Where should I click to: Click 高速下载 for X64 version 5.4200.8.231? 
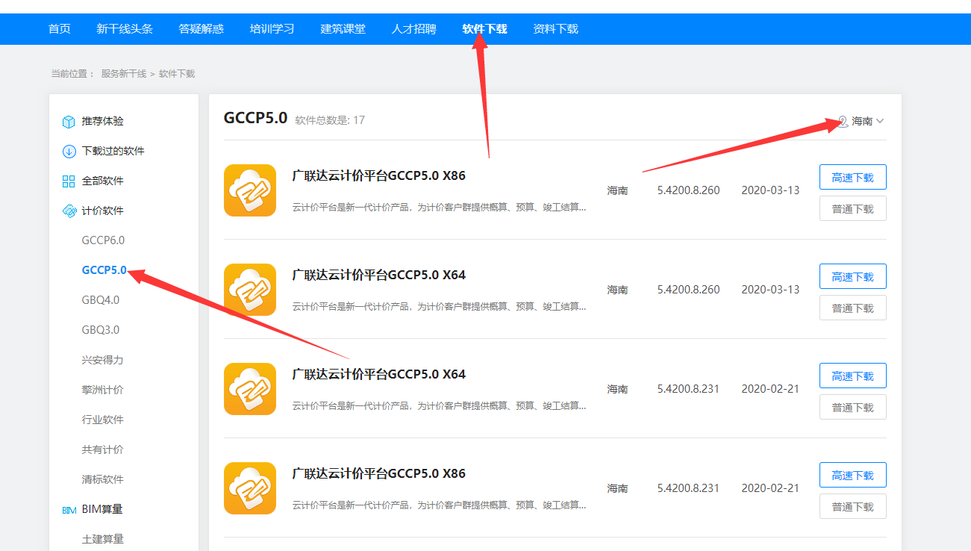[853, 376]
